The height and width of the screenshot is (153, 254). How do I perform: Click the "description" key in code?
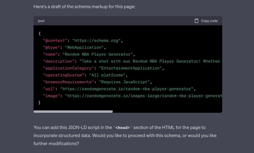pyautogui.click(x=59, y=61)
